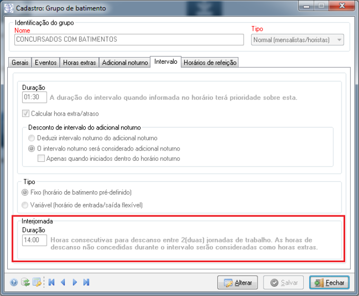
Task: Click the Fechar button
Action: pyautogui.click(x=328, y=283)
